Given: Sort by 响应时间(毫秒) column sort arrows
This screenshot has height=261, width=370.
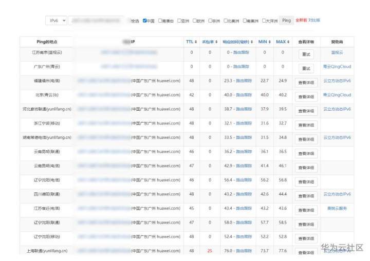Looking at the screenshot, I should click(252, 42).
